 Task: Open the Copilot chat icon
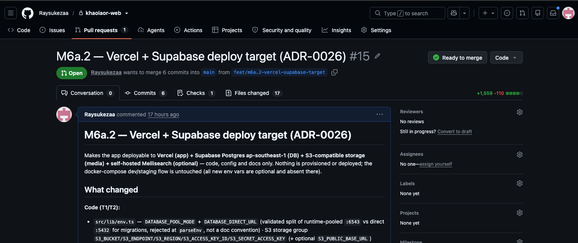pos(454,13)
